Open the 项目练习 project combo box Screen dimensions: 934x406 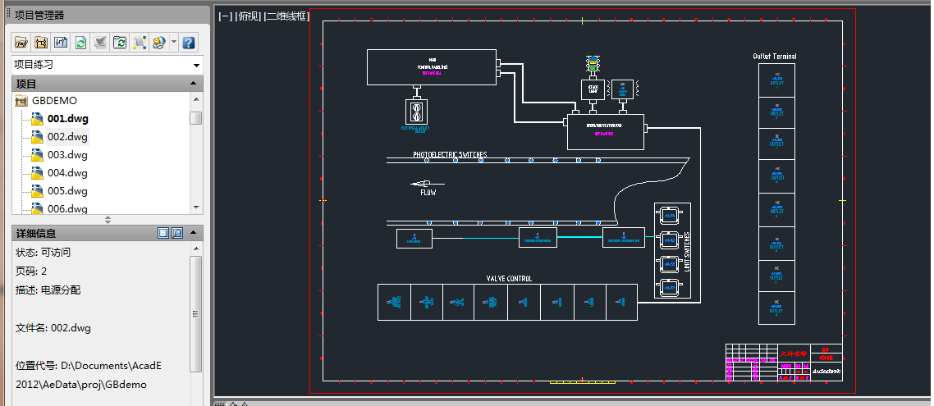(x=108, y=64)
